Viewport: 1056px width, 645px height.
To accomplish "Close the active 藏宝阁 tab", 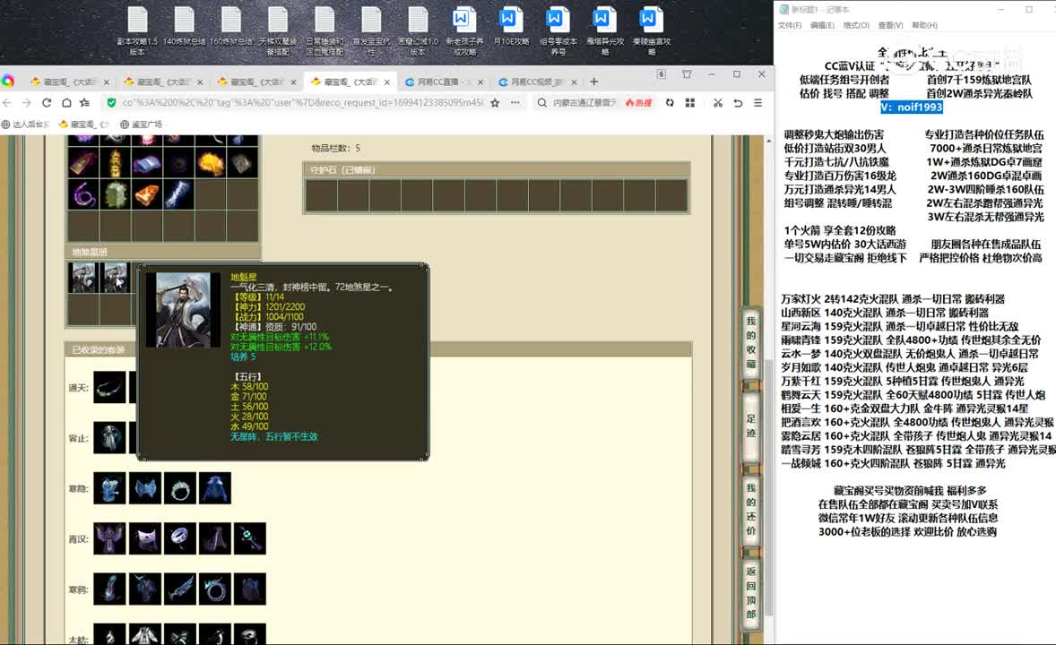I will click(386, 82).
